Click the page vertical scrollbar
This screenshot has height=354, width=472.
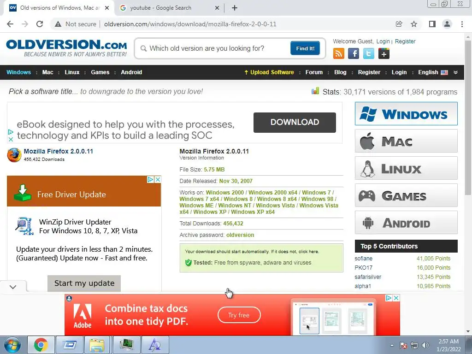[468, 118]
